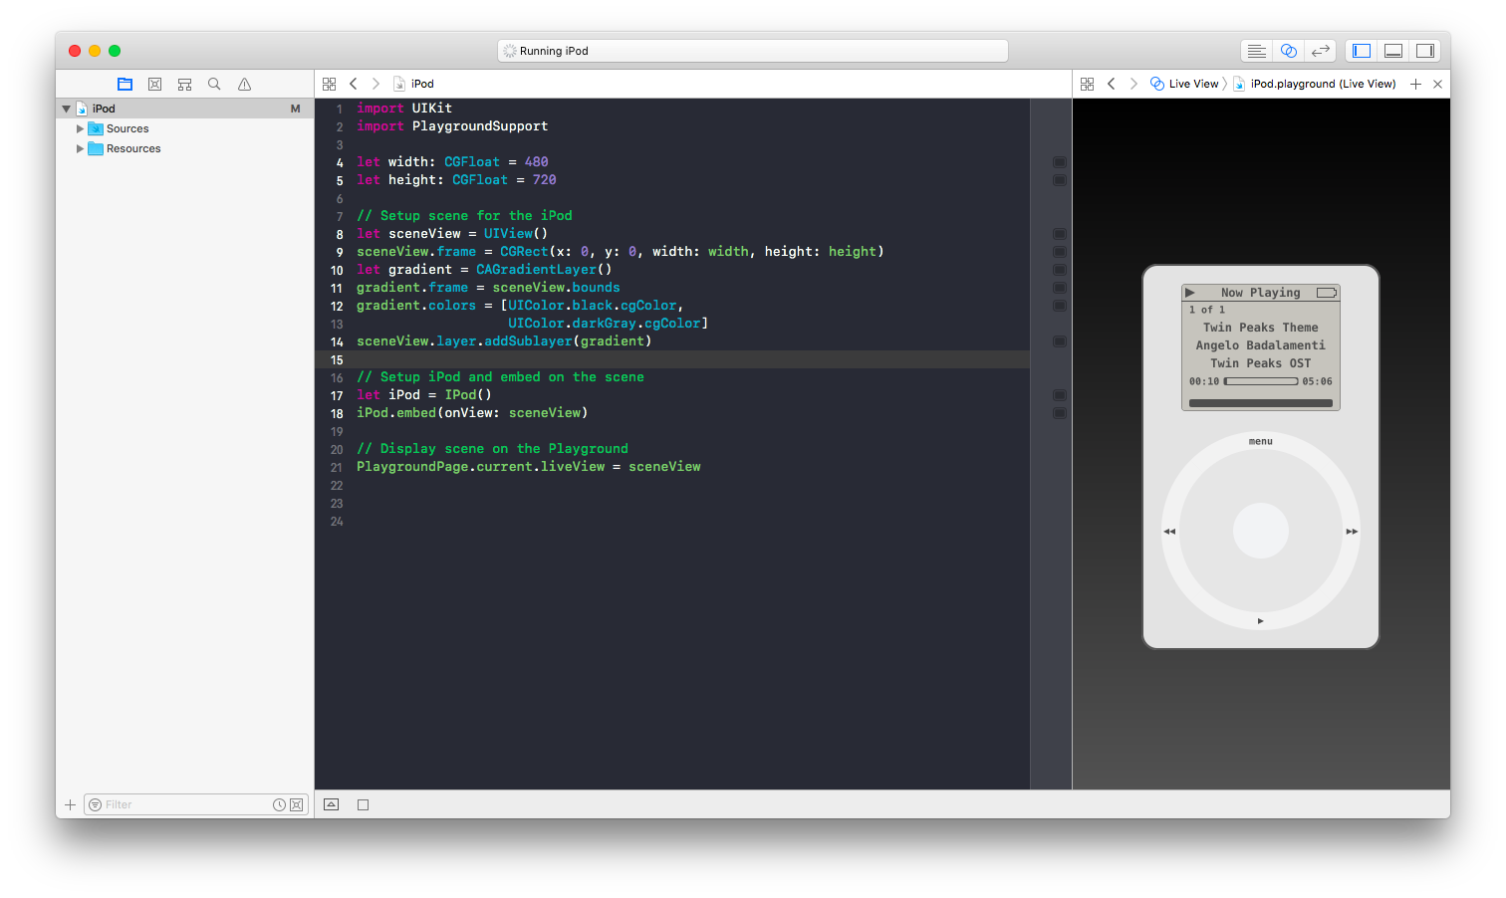The height and width of the screenshot is (898, 1506).
Task: Open the Live View breadcrumb menu
Action: (x=1184, y=85)
